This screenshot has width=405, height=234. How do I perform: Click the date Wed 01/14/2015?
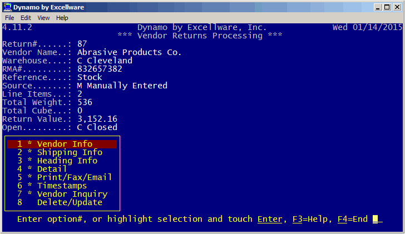point(368,27)
